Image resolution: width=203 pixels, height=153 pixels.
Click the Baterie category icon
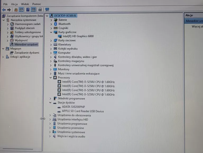pyautogui.click(x=56, y=20)
